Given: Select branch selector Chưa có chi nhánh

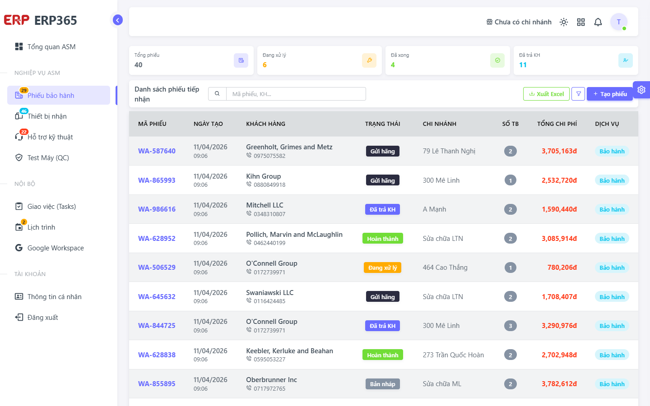Looking at the screenshot, I should coord(519,22).
